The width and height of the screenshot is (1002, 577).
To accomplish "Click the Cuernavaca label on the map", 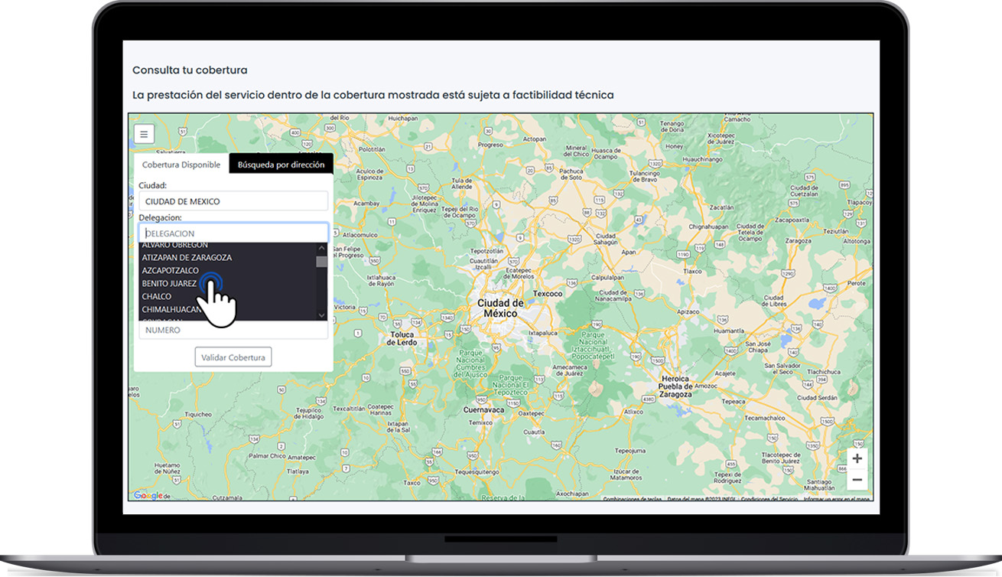I will pyautogui.click(x=484, y=410).
